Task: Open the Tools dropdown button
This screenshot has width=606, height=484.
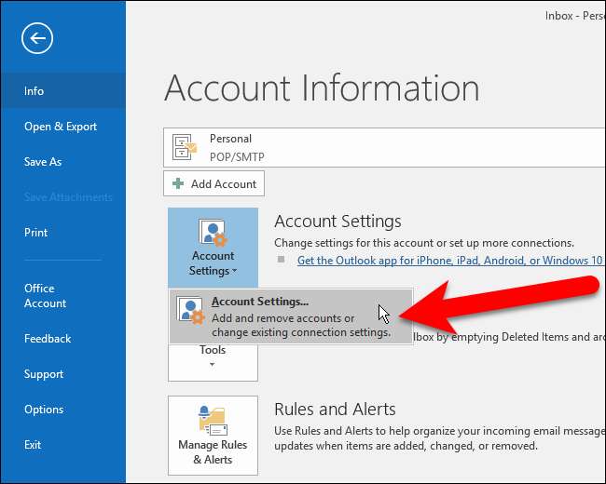Action: [x=213, y=357]
